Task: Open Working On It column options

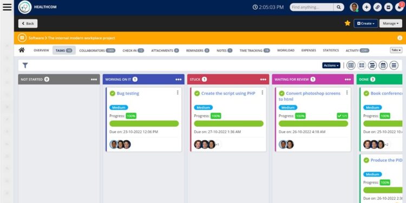Action: click(179, 80)
